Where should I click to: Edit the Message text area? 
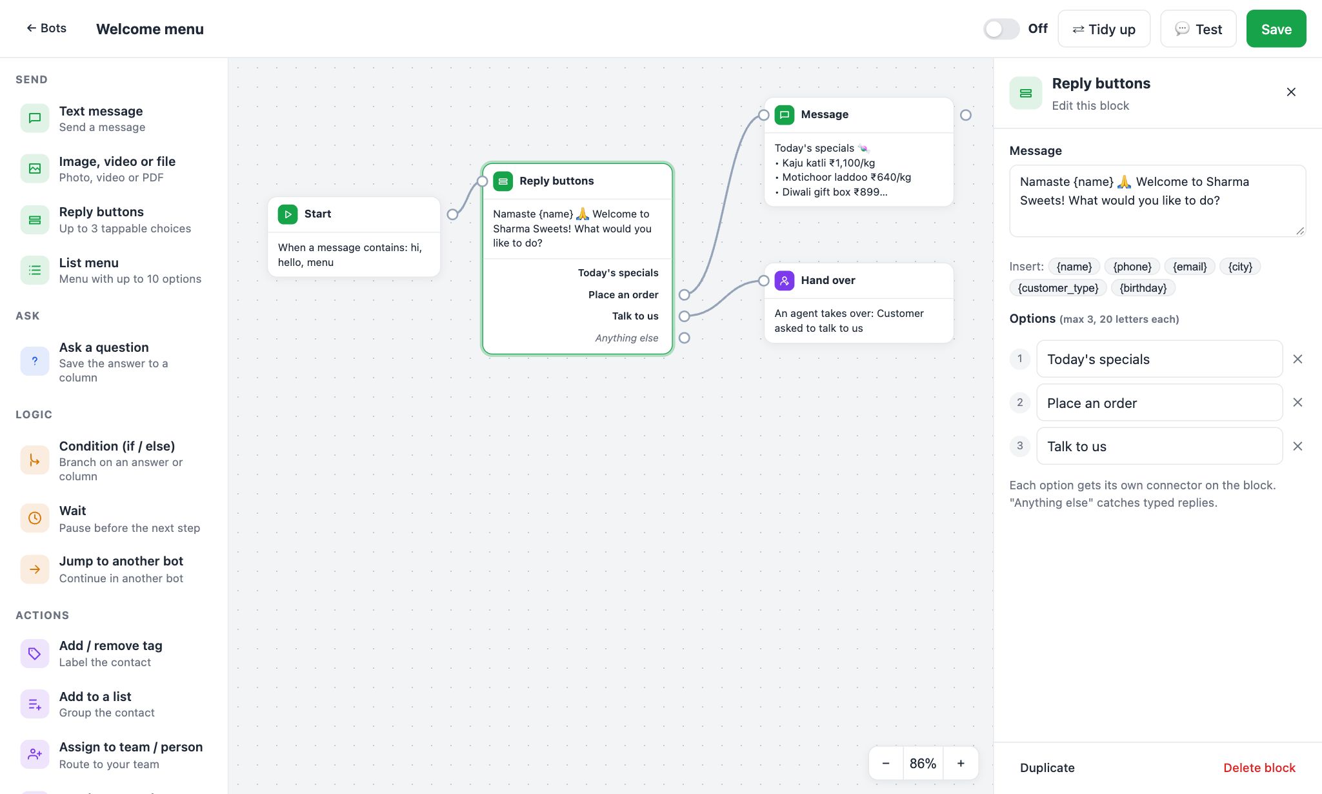click(x=1157, y=201)
